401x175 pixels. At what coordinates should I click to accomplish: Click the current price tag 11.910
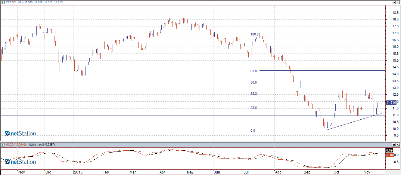(391, 103)
